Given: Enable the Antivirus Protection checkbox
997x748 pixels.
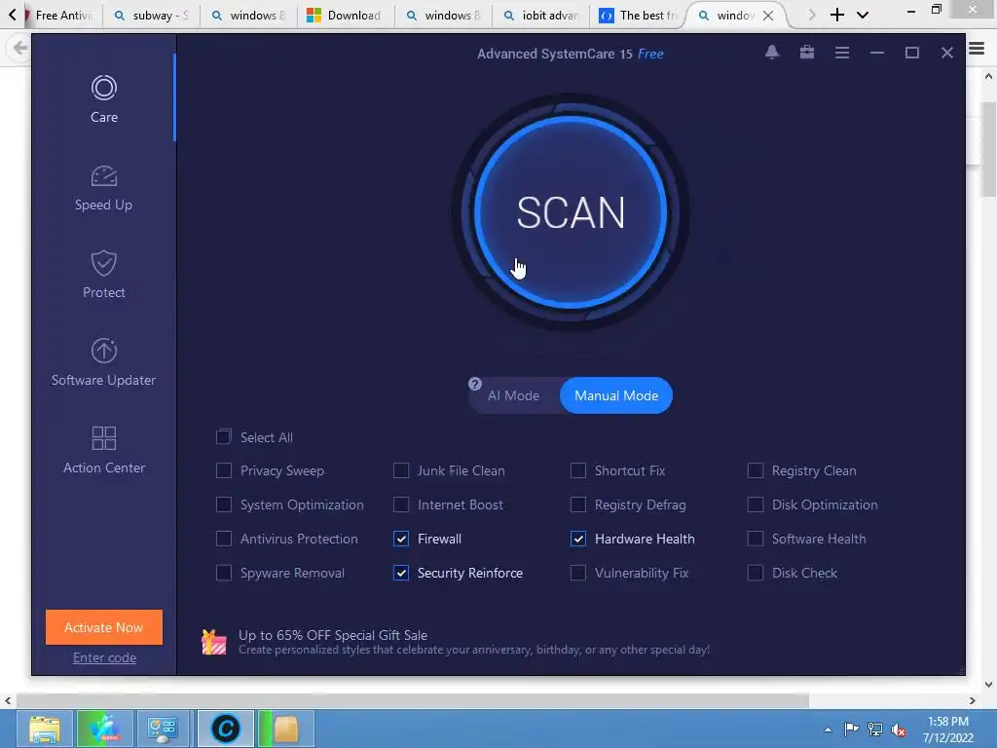Looking at the screenshot, I should tap(223, 539).
